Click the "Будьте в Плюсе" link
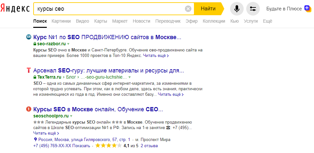 click(284, 9)
